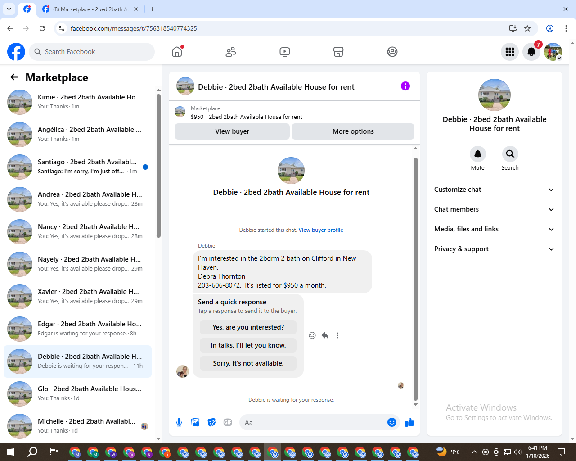The width and height of the screenshot is (576, 461).
Task: Open the Facebook logo home link
Action: point(16,52)
